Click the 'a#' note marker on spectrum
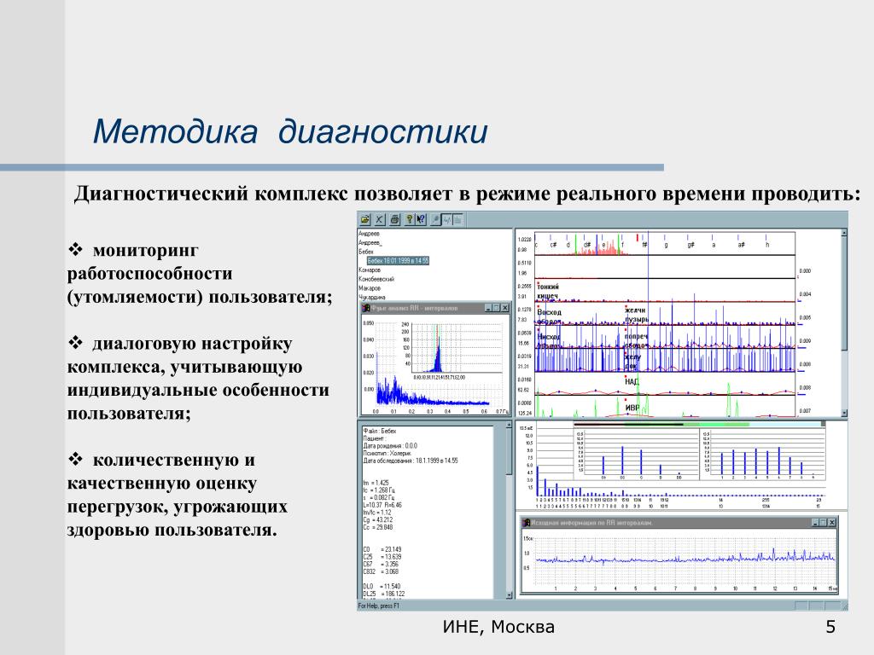The height and width of the screenshot is (655, 874). 741,245
